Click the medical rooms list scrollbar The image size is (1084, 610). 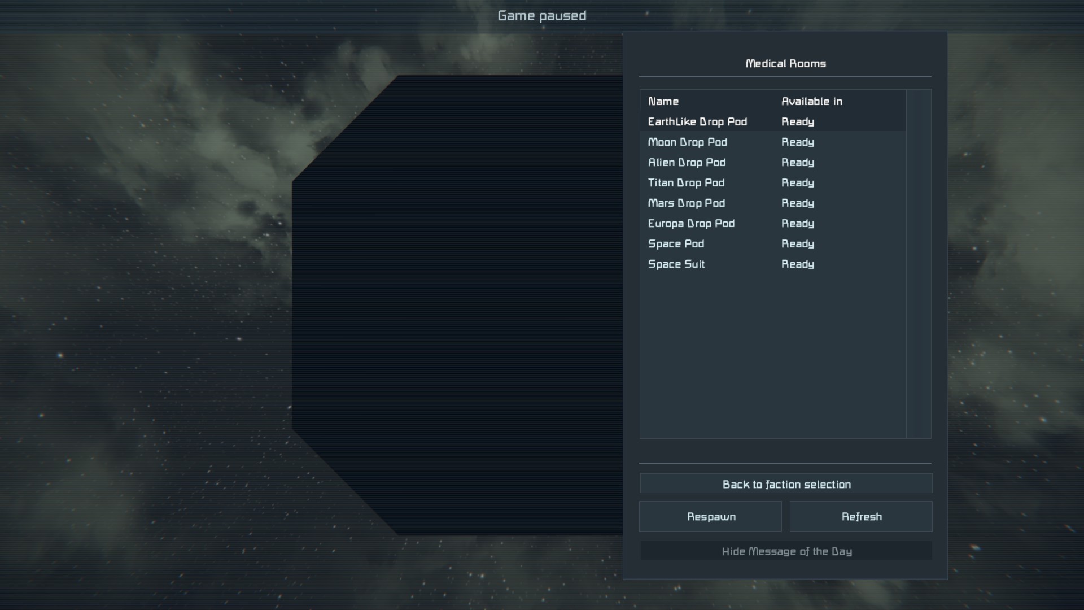919,264
